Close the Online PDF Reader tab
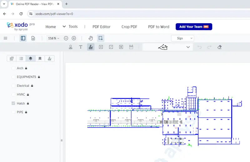Viewport: 250px width, 162px height. pyautogui.click(x=58, y=4)
